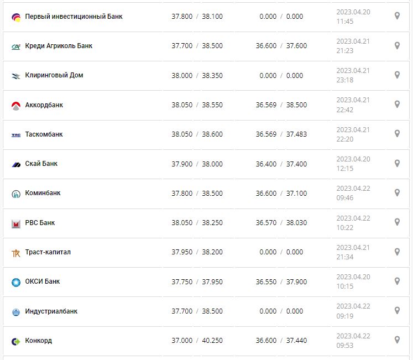
Task: Click the Конкорд bank name
Action: (x=39, y=341)
